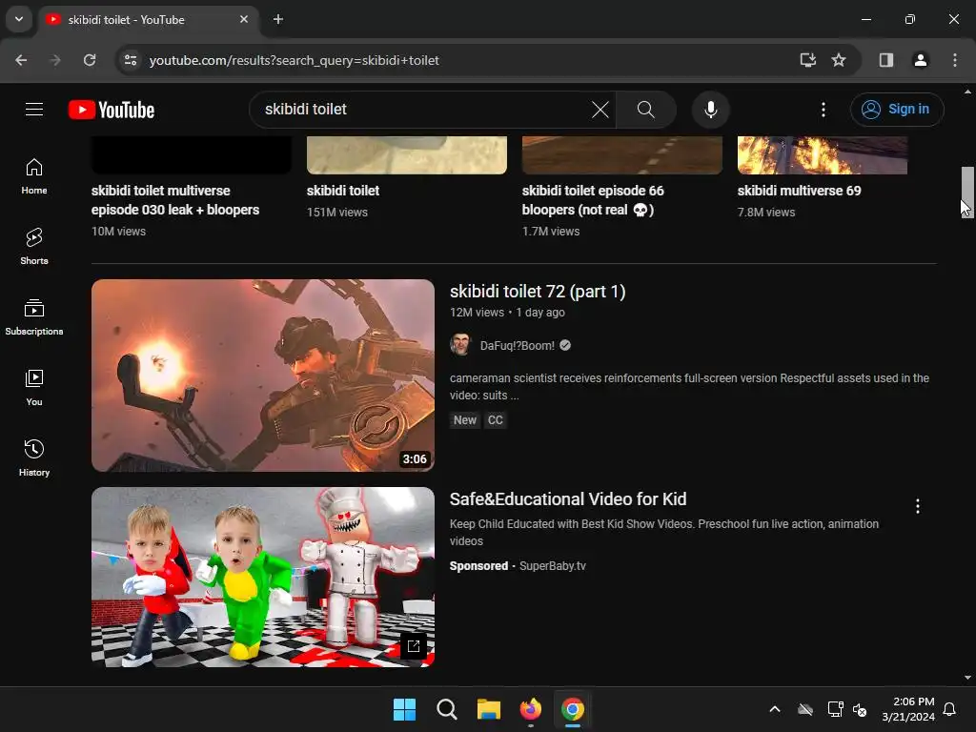Click the browser forward arrow
The width and height of the screenshot is (976, 732).
[55, 60]
